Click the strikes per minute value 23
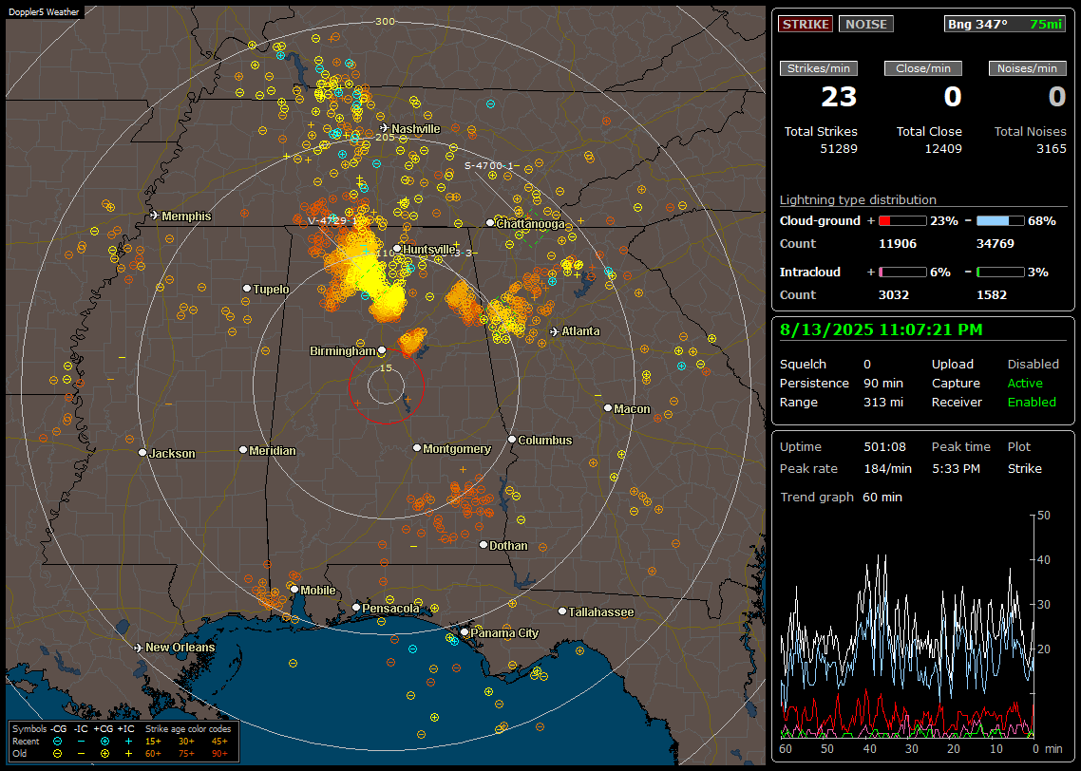This screenshot has height=771, width=1081. tap(839, 97)
